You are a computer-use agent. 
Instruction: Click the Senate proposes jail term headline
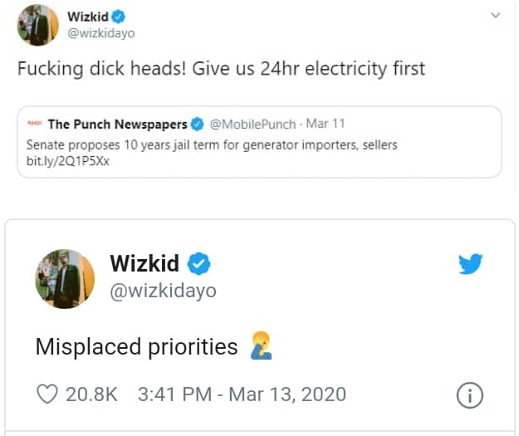tap(212, 145)
